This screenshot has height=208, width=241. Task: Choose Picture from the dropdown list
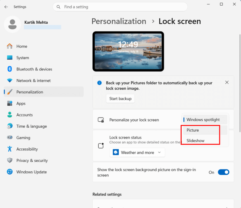pos(205,130)
